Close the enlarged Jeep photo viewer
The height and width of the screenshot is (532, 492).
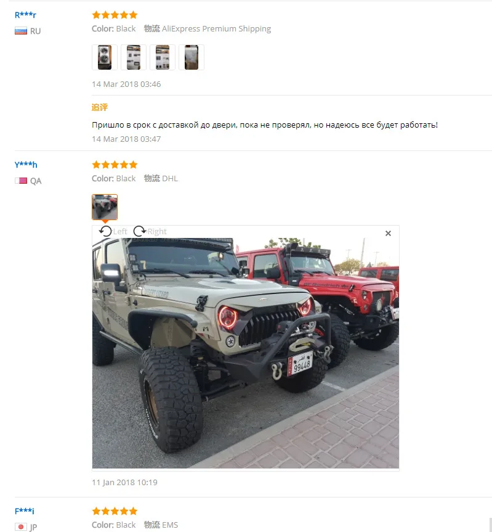point(388,234)
